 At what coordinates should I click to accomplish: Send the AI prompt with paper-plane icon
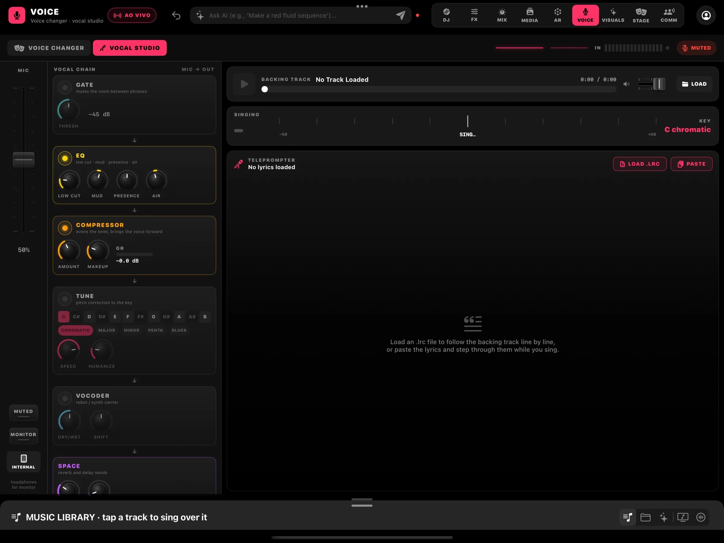tap(401, 15)
